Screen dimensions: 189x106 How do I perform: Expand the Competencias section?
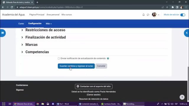35,52
